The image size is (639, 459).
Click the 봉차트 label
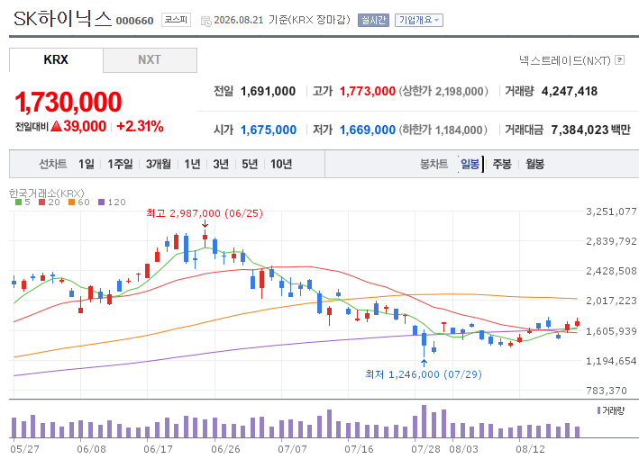pyautogui.click(x=434, y=164)
